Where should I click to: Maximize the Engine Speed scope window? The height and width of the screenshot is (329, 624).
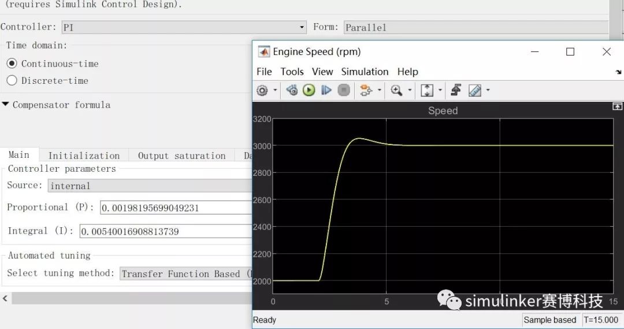point(570,52)
